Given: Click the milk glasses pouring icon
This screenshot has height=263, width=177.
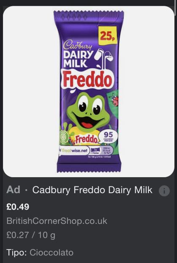Looking at the screenshot, I should [x=104, y=58].
